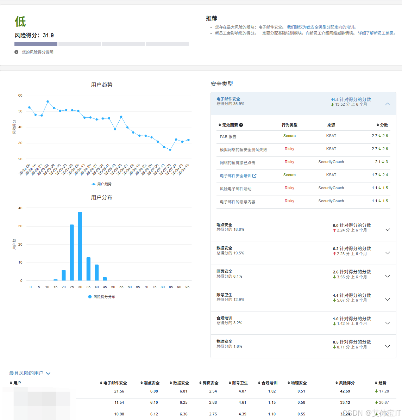Click the distribution bar at score 25
The image size is (402, 420).
(x=72, y=253)
